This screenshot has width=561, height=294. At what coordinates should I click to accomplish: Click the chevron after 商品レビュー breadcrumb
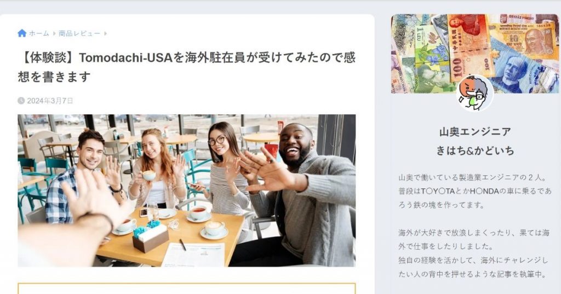click(x=106, y=33)
